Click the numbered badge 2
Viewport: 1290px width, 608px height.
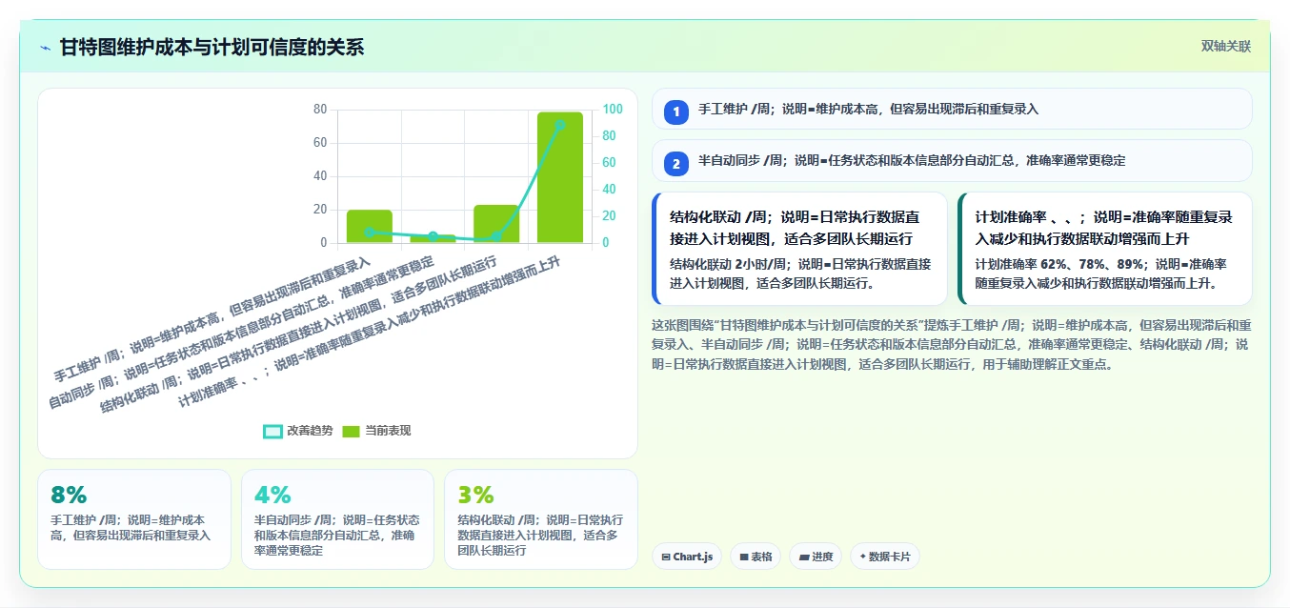point(675,164)
